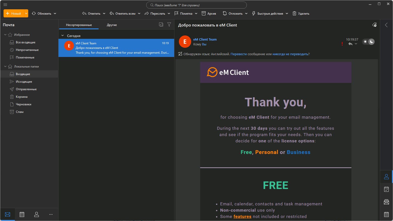Switch message to dark mode view
393x221 pixels.
click(371, 42)
